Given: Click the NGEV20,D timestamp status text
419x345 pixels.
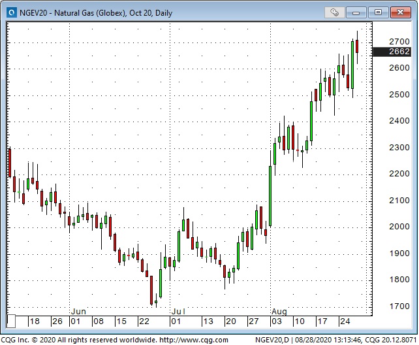Looking at the screenshot, I should pos(336,340).
